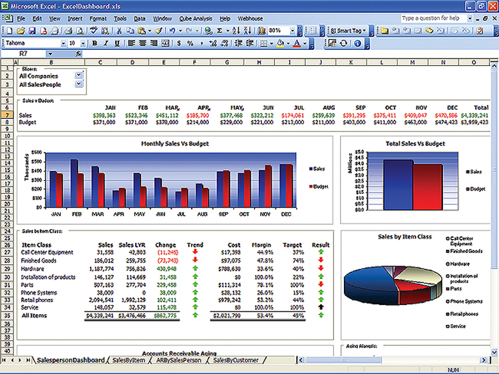This screenshot has height=374, width=499.
Task: Apply yellow Fill Color bucket
Action: [x=280, y=44]
